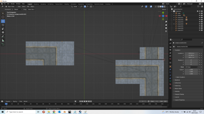Click the Blender app in Windows taskbar
The height and width of the screenshot is (114, 204).
click(64, 112)
